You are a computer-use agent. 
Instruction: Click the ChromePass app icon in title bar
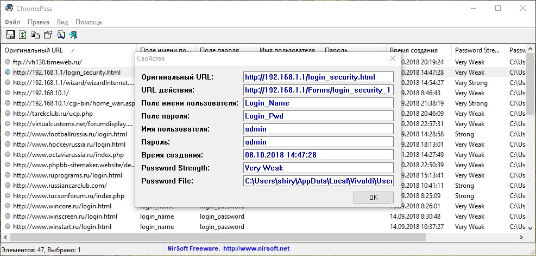[x=9, y=8]
